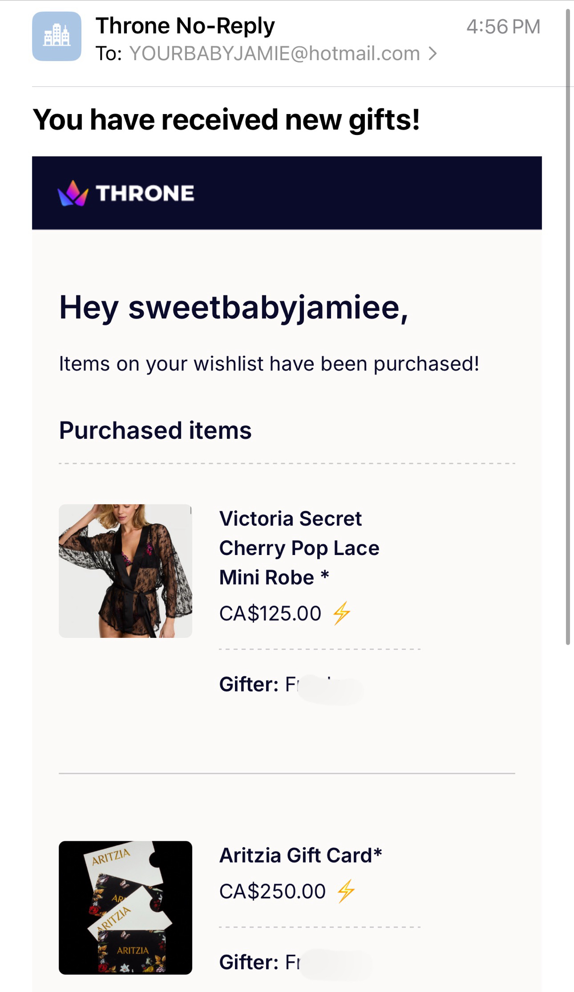This screenshot has height=992, width=574.
Task: Click sender name Throne No-Reply
Action: 185,26
